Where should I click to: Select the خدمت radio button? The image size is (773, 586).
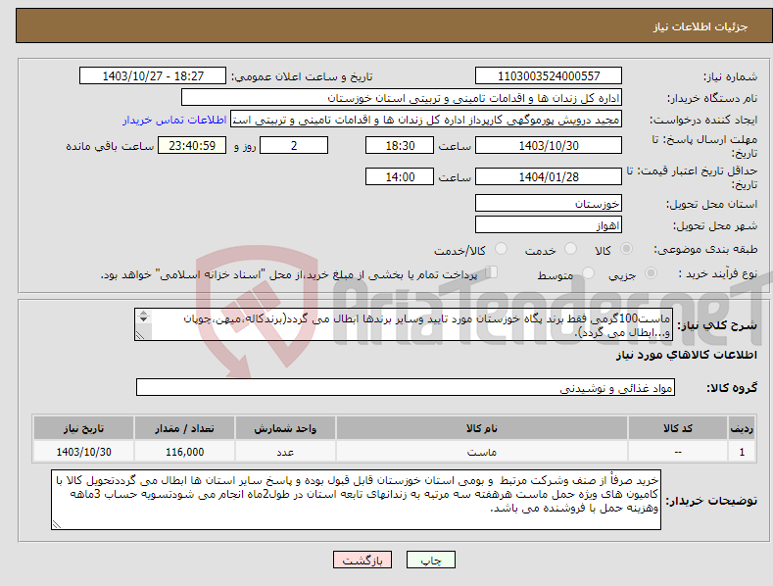[x=570, y=249]
